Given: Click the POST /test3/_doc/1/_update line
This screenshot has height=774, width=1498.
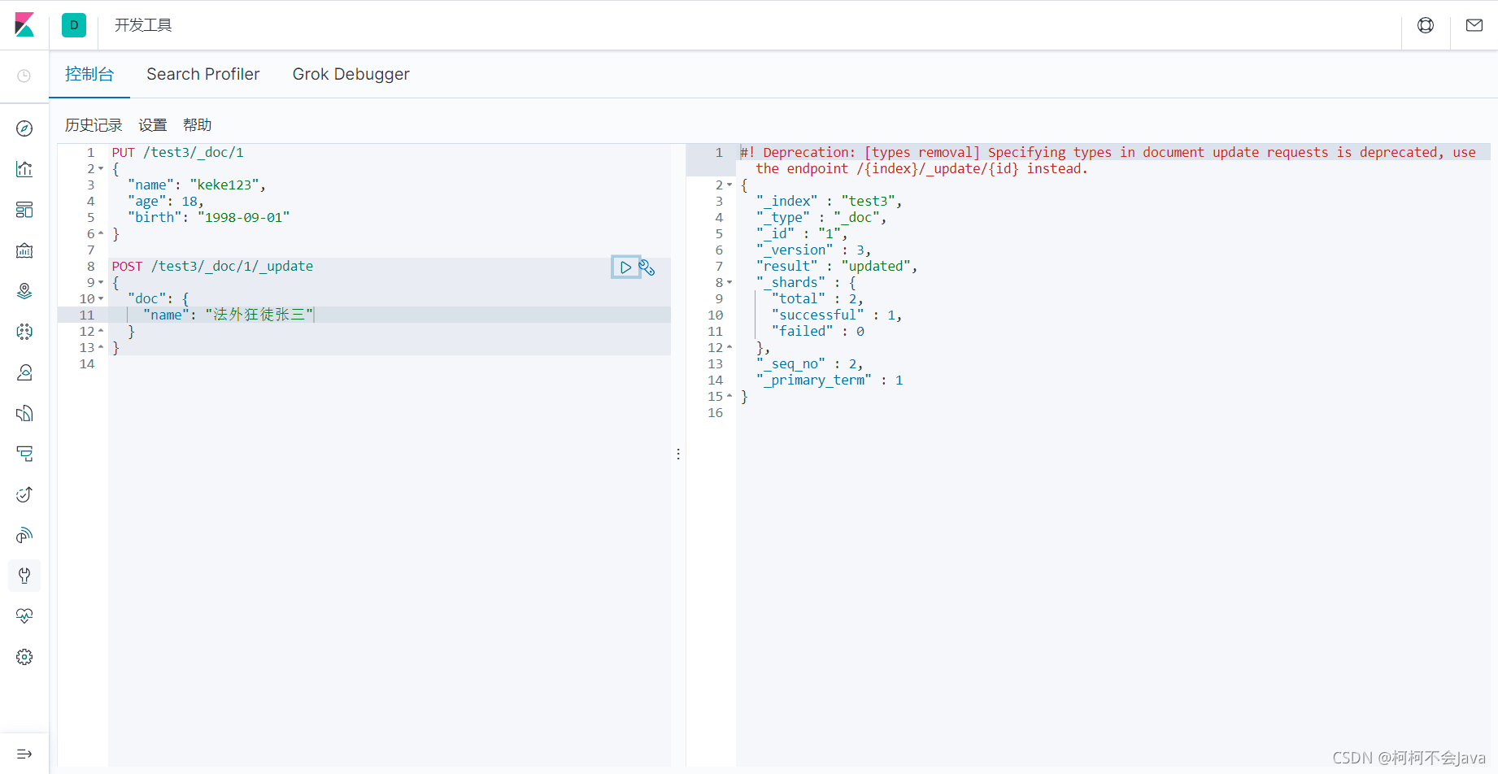Looking at the screenshot, I should (x=212, y=266).
